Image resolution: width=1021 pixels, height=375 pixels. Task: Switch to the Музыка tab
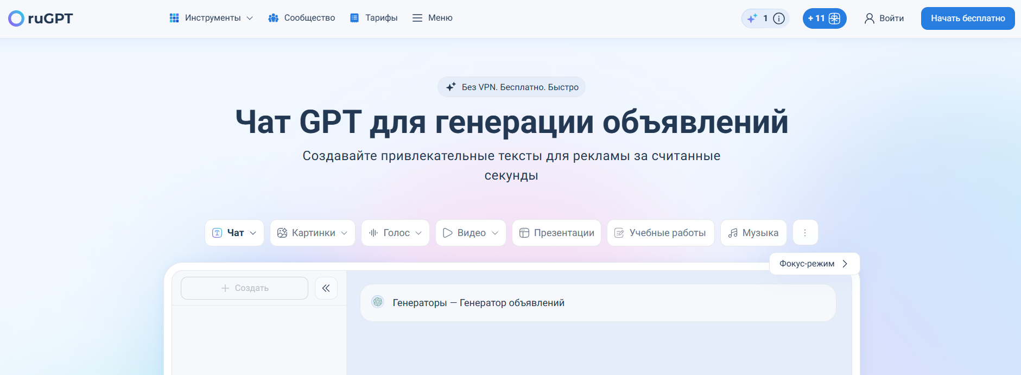753,233
